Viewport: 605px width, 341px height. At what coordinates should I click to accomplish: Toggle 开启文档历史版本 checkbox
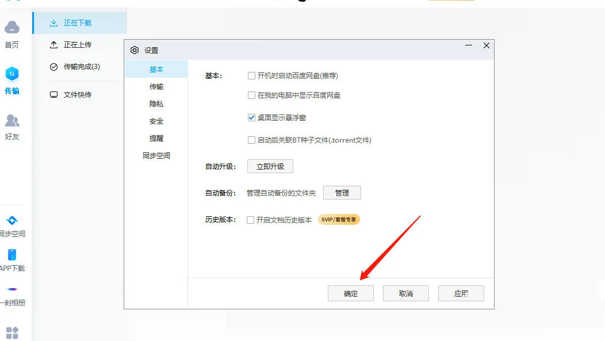(250, 220)
